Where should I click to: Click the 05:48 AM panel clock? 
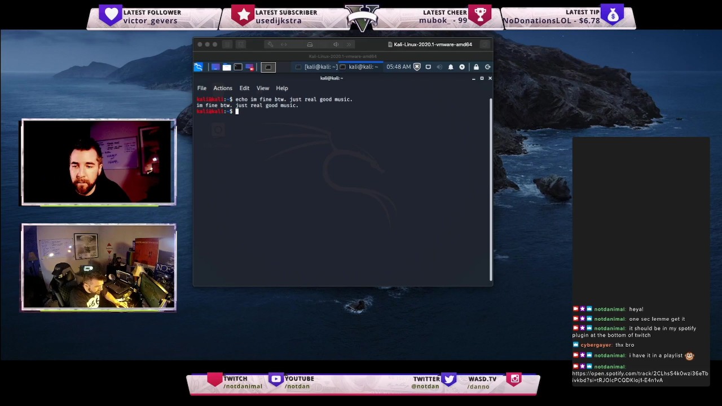pos(398,67)
